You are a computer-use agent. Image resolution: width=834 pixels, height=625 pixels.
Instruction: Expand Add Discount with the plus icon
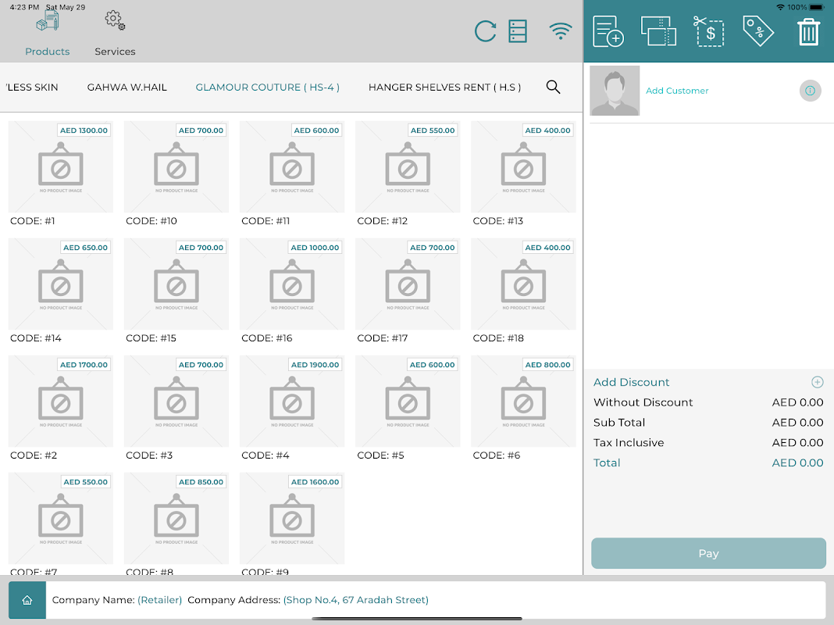[x=817, y=382]
